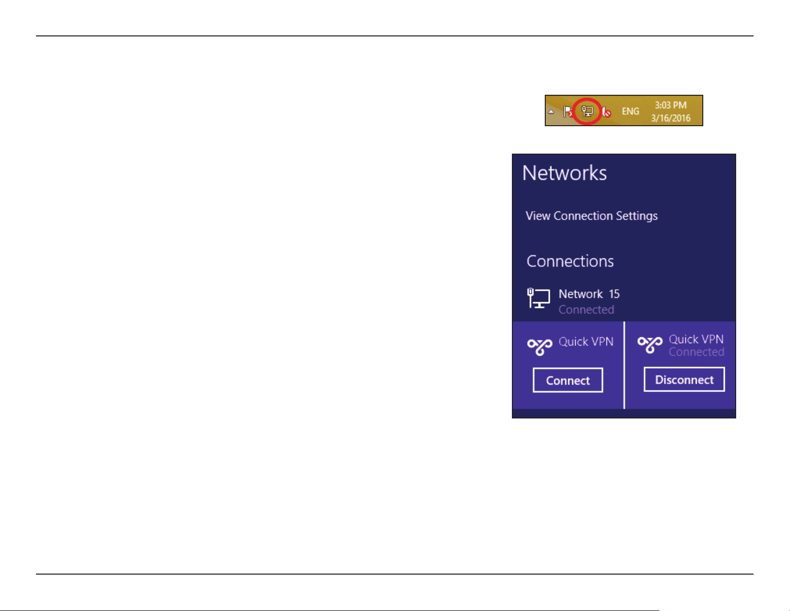Click the Connected status under Quick VPN
The image size is (790, 611).
(696, 352)
